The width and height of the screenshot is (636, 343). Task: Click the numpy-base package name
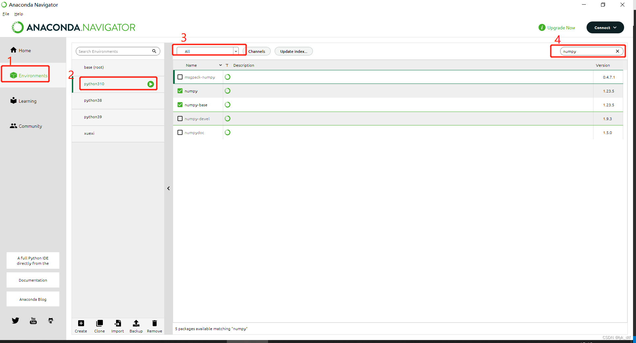click(x=196, y=105)
